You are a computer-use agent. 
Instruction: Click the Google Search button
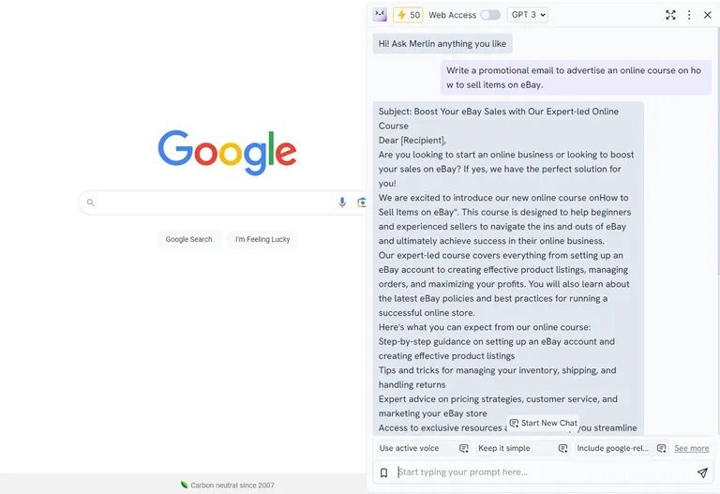click(188, 239)
